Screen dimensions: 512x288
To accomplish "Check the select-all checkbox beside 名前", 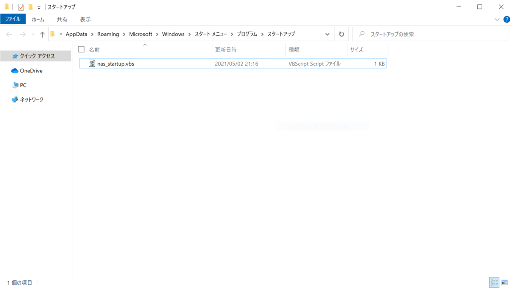I will (81, 49).
